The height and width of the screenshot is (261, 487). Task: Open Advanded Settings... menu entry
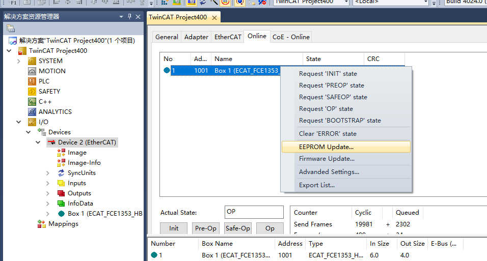click(346, 171)
